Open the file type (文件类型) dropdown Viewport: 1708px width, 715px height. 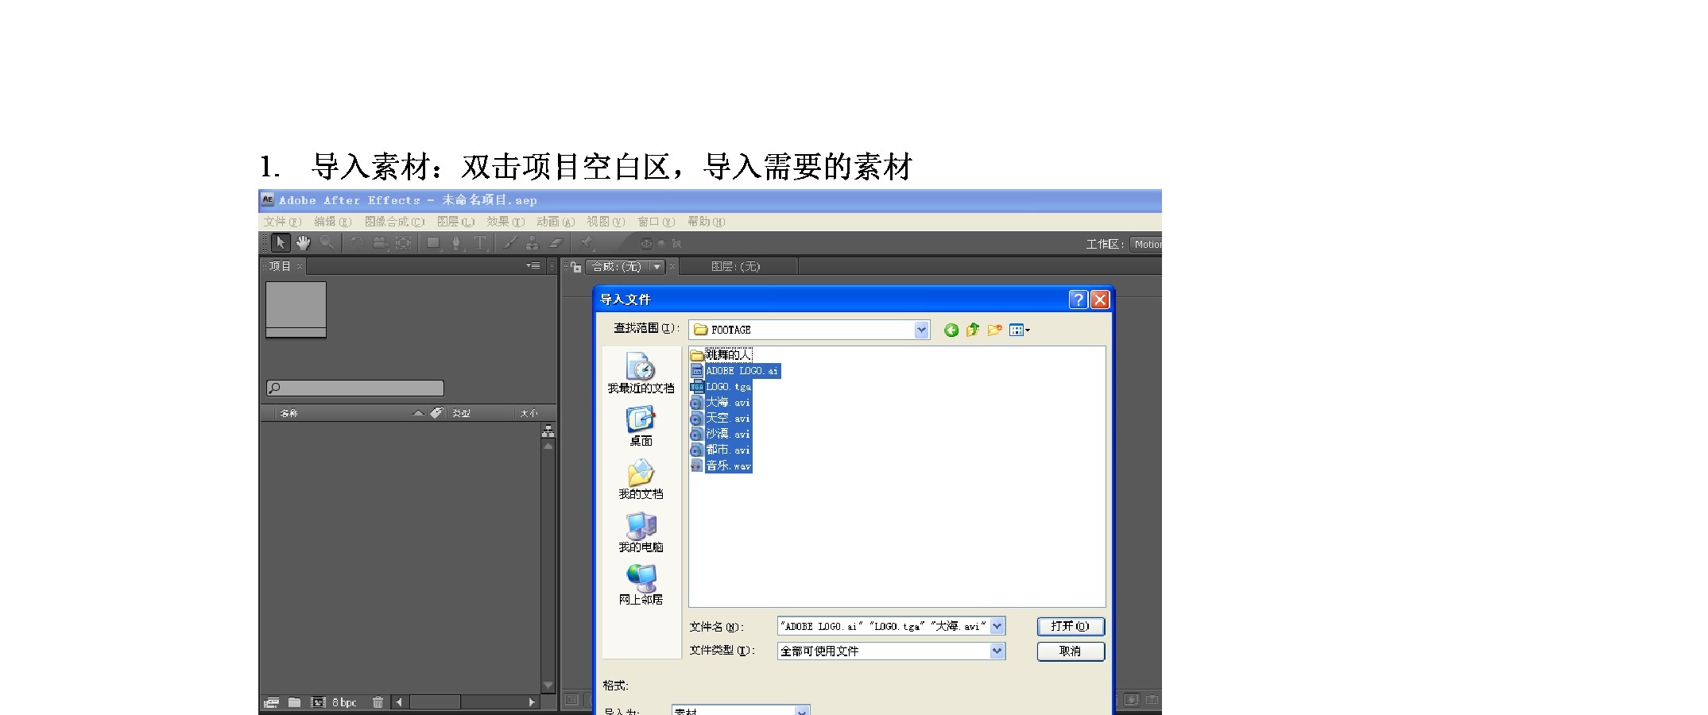coord(997,651)
